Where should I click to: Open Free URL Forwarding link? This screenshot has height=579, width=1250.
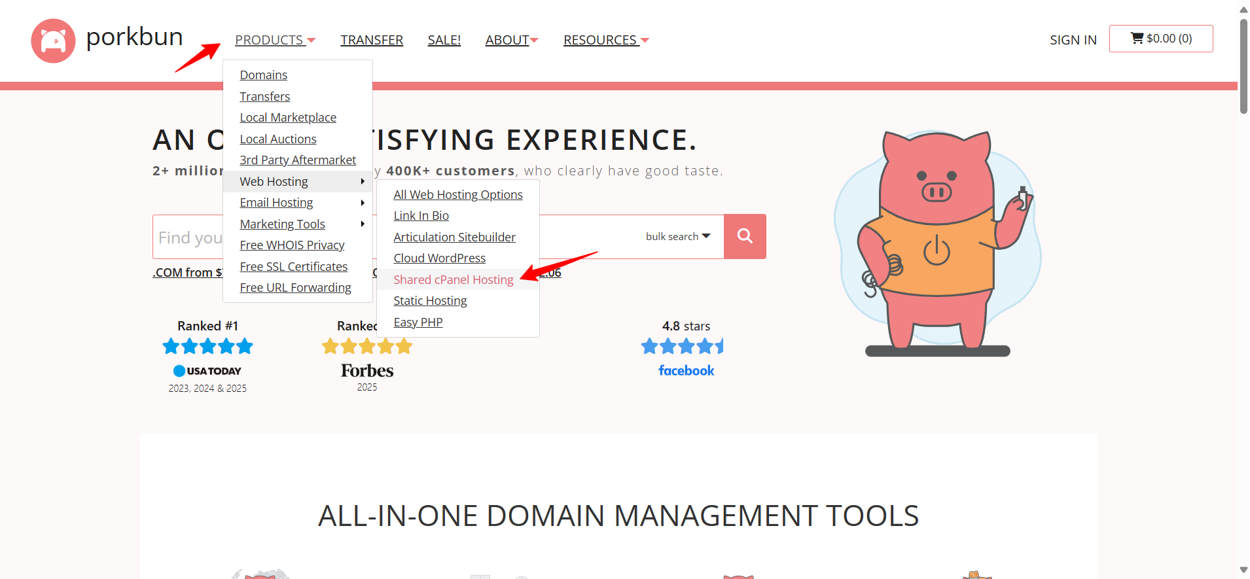tap(296, 288)
